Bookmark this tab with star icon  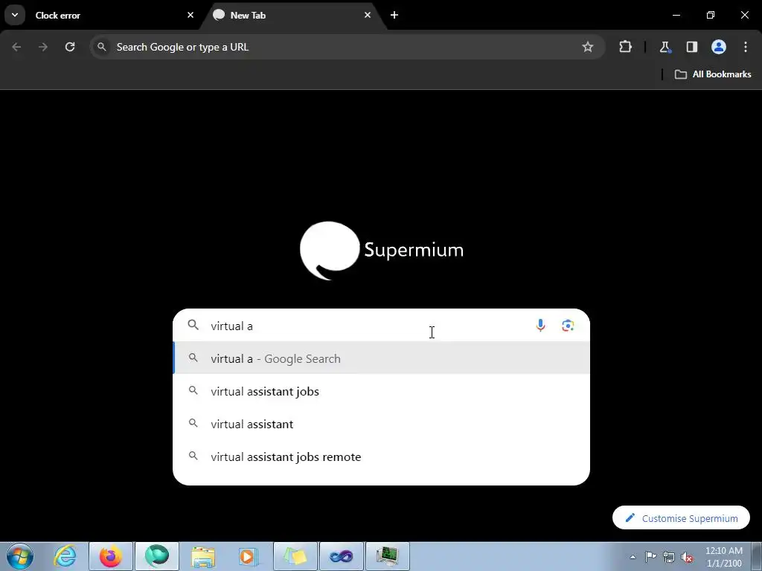588,47
